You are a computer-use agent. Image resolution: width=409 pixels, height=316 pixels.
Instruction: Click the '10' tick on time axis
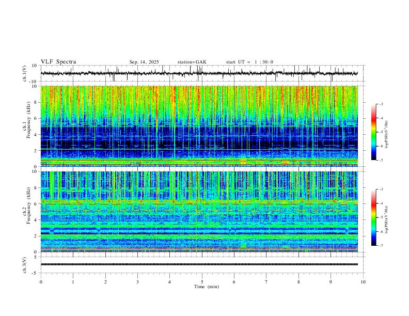click(363, 282)
